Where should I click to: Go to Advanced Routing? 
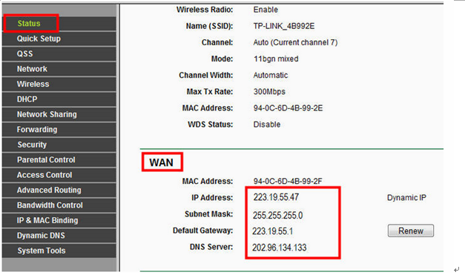click(x=49, y=190)
